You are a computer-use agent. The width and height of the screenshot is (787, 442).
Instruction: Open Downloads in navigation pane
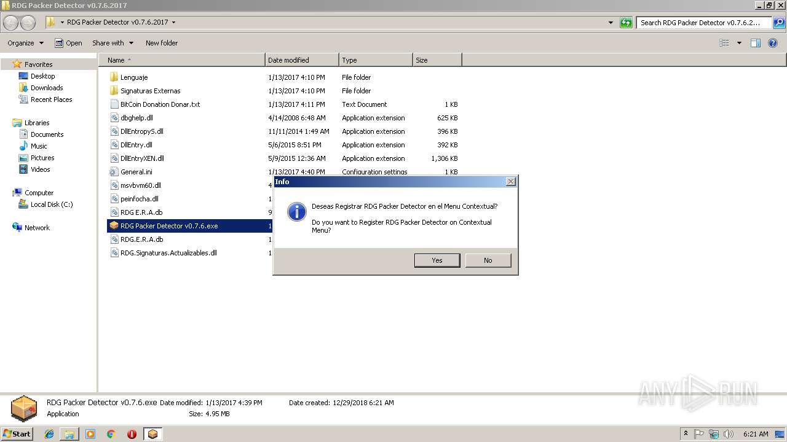click(x=47, y=88)
